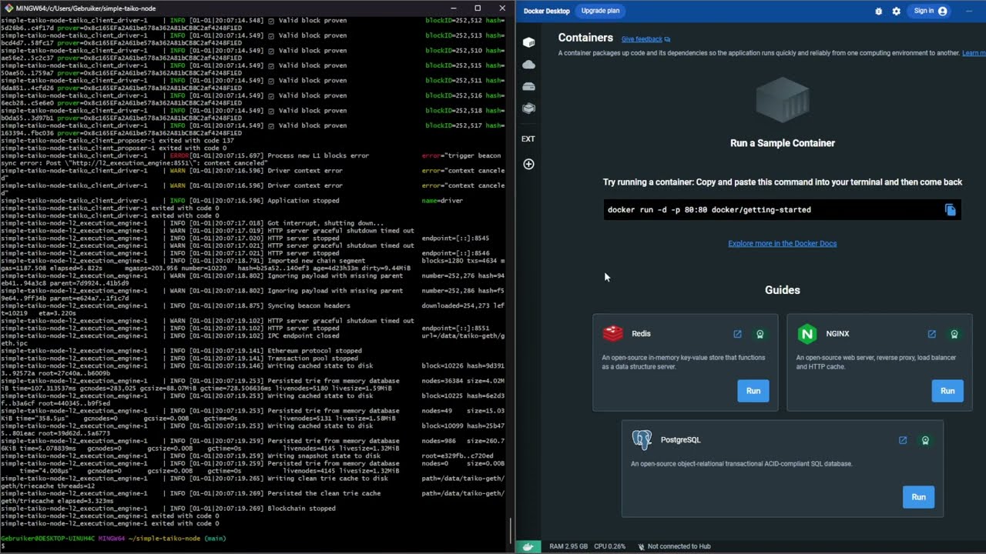Click the terminal vertical scrollbar
986x554 pixels.
tap(511, 529)
